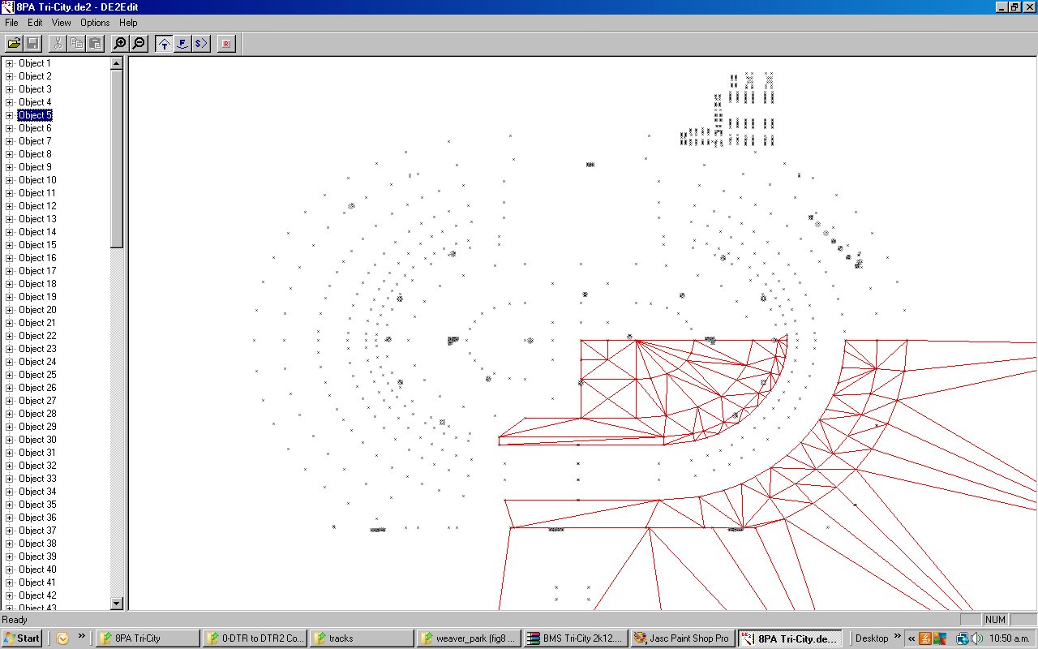Click the object list scrollbar thumb
This screenshot has height=649, width=1038.
point(117,159)
